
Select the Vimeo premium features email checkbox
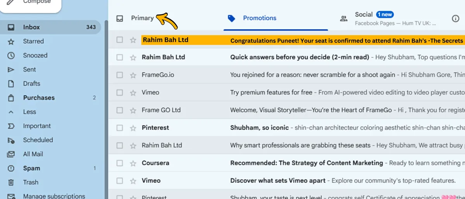[120, 93]
